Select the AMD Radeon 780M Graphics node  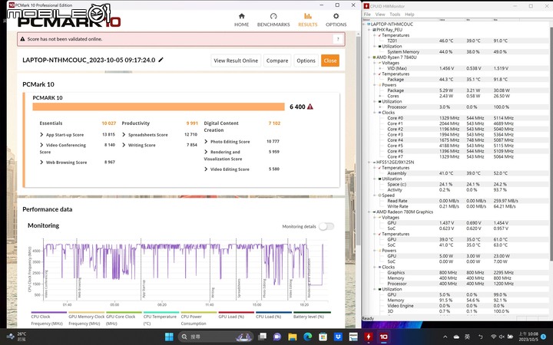coord(405,212)
